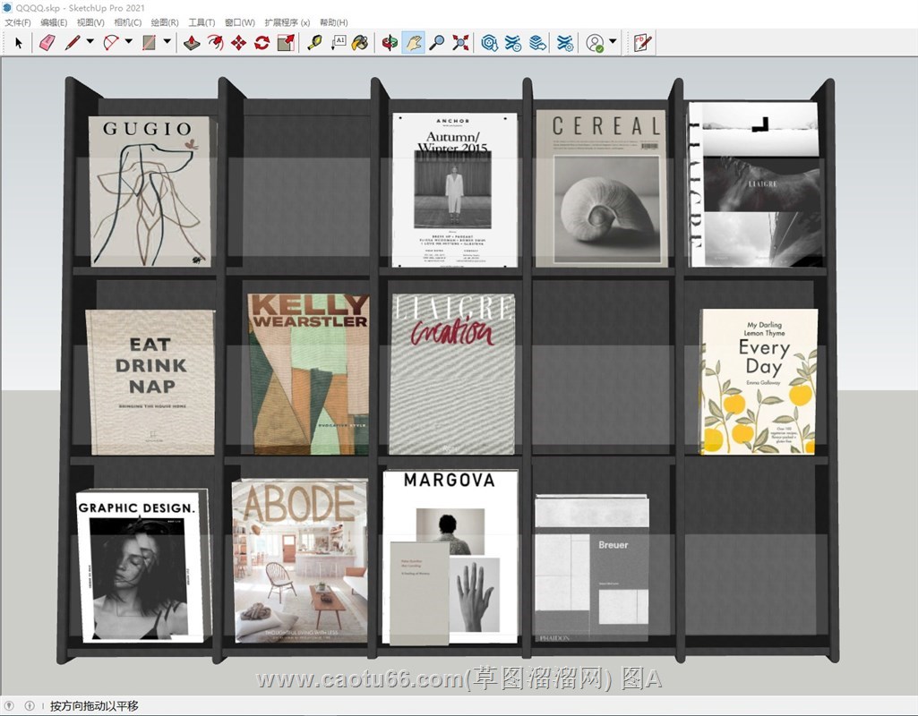Select the Move tool

coord(238,43)
